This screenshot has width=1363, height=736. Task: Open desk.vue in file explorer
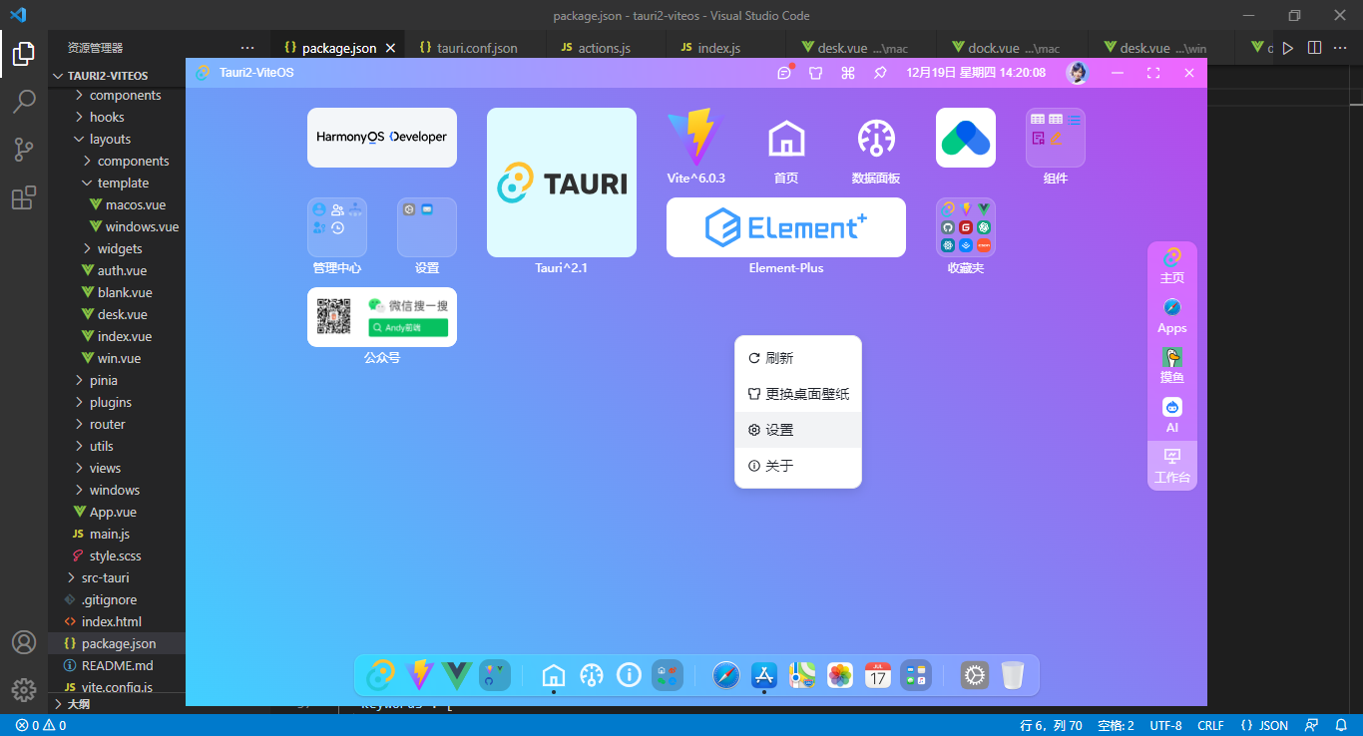click(124, 314)
